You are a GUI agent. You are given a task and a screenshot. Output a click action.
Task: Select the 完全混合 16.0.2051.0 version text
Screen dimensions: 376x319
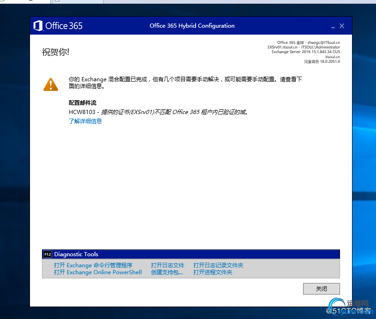pos(322,61)
